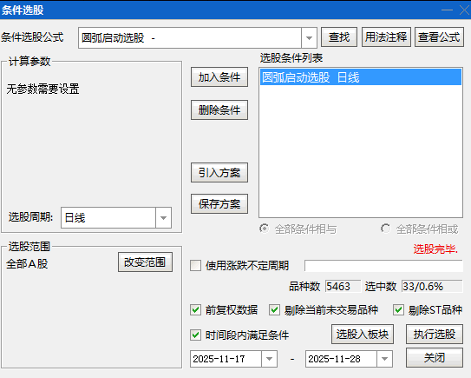
Task: Click 查看公式 to view formula
Action: tap(439, 37)
